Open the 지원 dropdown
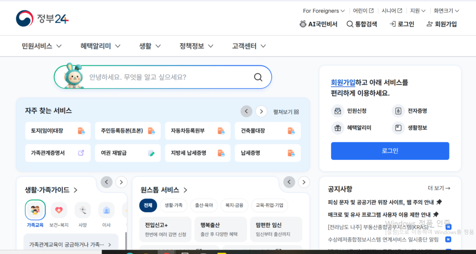Screen dimensions: 476x254 coord(418,11)
